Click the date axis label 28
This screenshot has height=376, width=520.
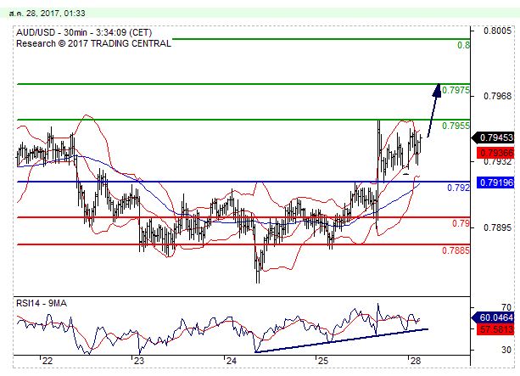coord(415,361)
